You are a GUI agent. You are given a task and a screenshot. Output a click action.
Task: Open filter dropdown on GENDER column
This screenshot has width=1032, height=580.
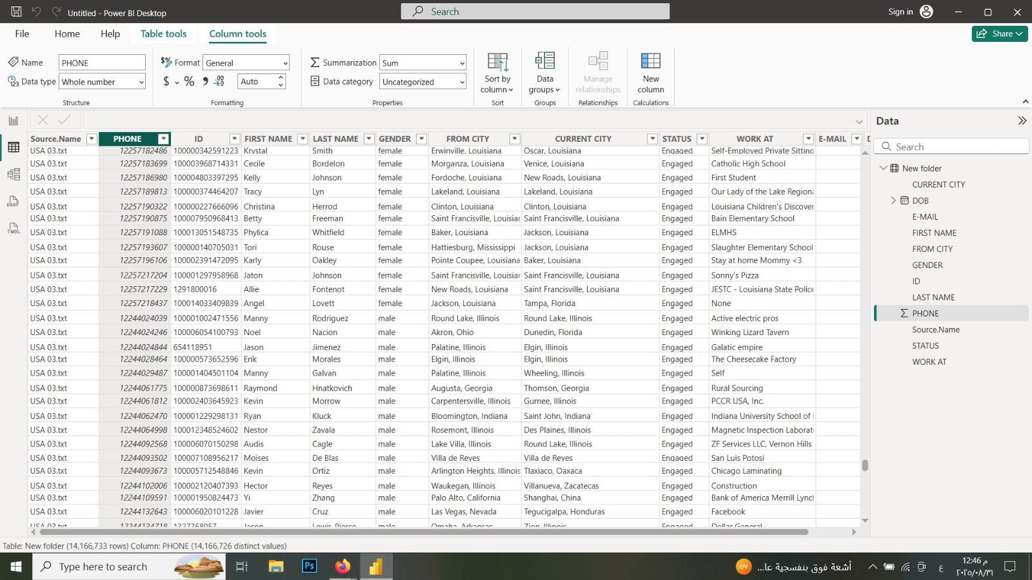[421, 139]
